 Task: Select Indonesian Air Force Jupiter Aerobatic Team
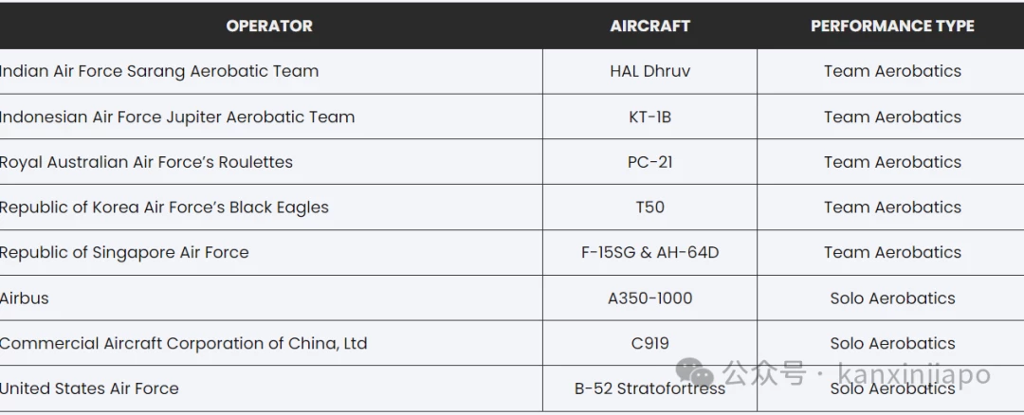pyautogui.click(x=177, y=117)
